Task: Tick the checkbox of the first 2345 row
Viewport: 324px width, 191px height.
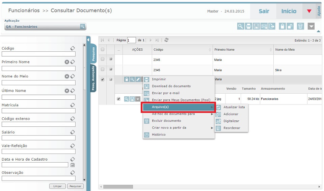Action: click(x=103, y=59)
